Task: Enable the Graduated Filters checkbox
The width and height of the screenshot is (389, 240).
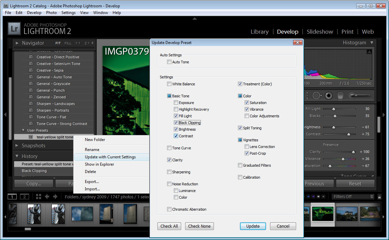Action: [x=240, y=165]
